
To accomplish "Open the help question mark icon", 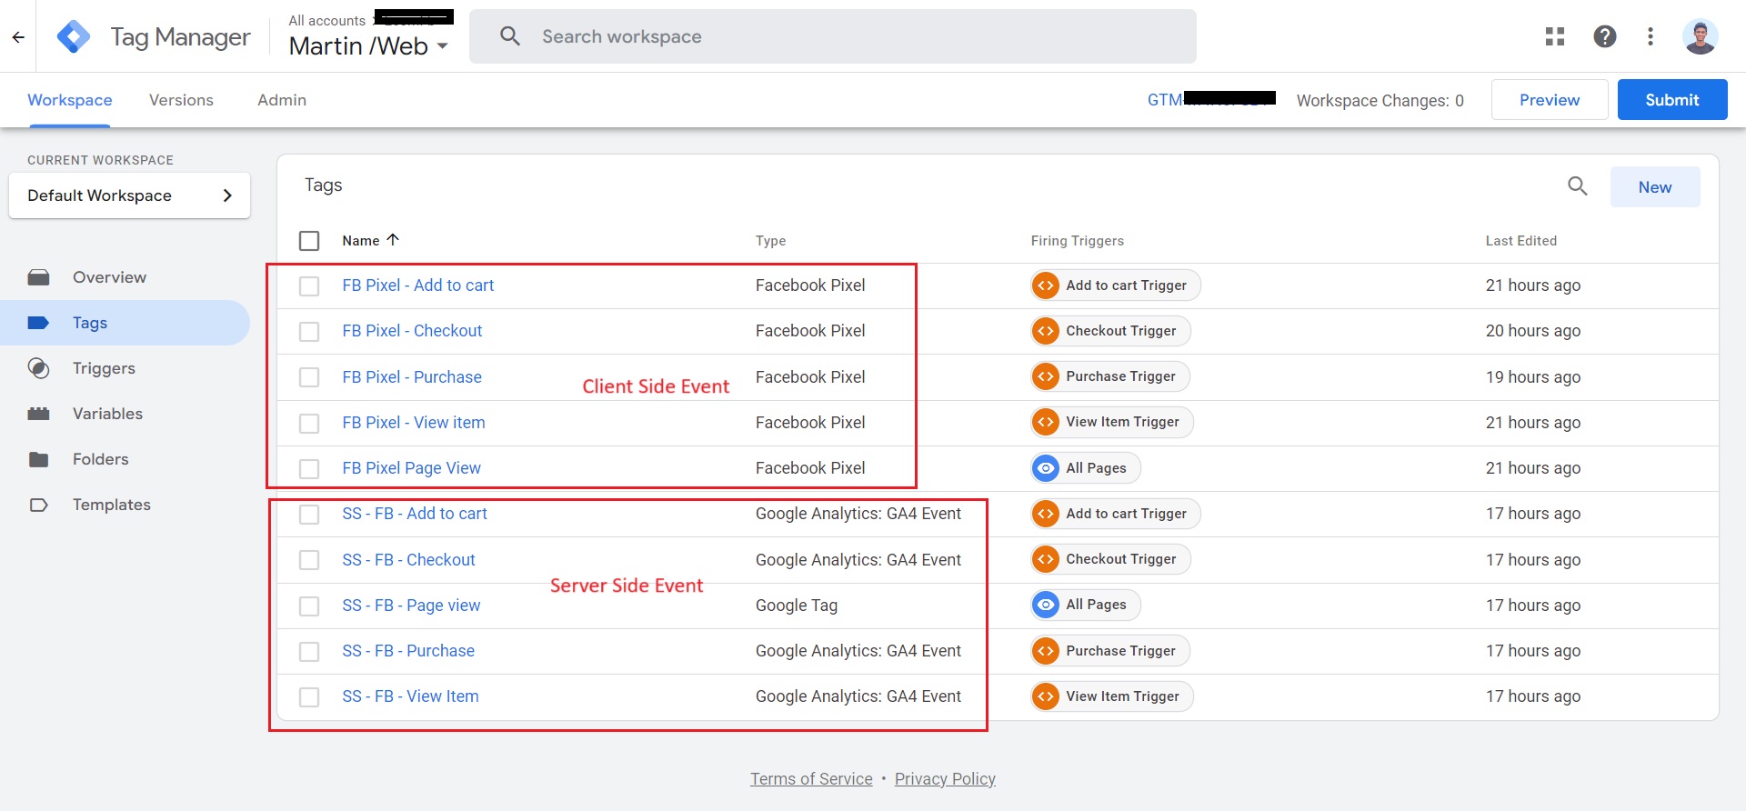I will click(1605, 36).
